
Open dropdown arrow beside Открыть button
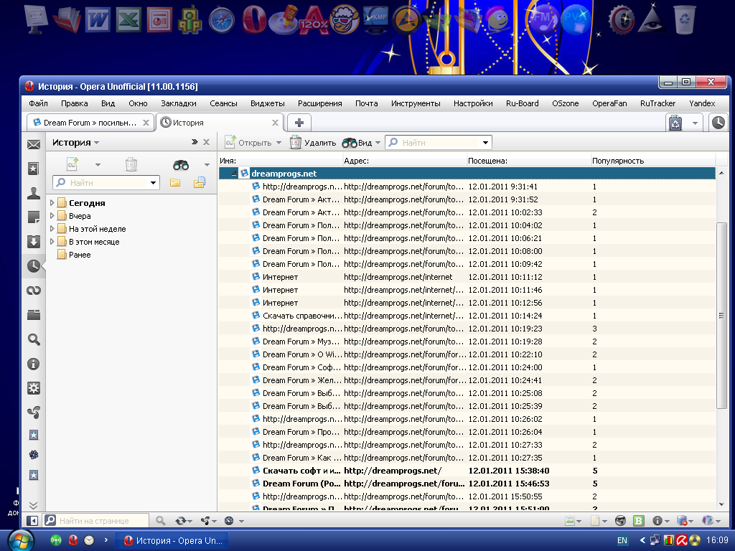coord(278,143)
